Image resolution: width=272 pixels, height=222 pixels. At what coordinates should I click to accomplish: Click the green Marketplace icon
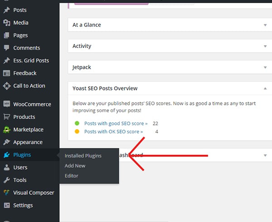[7, 130]
